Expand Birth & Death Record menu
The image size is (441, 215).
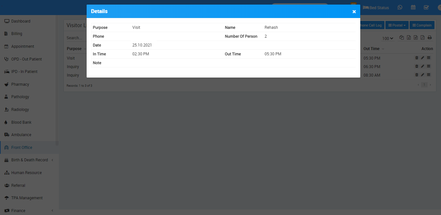[x=29, y=160]
